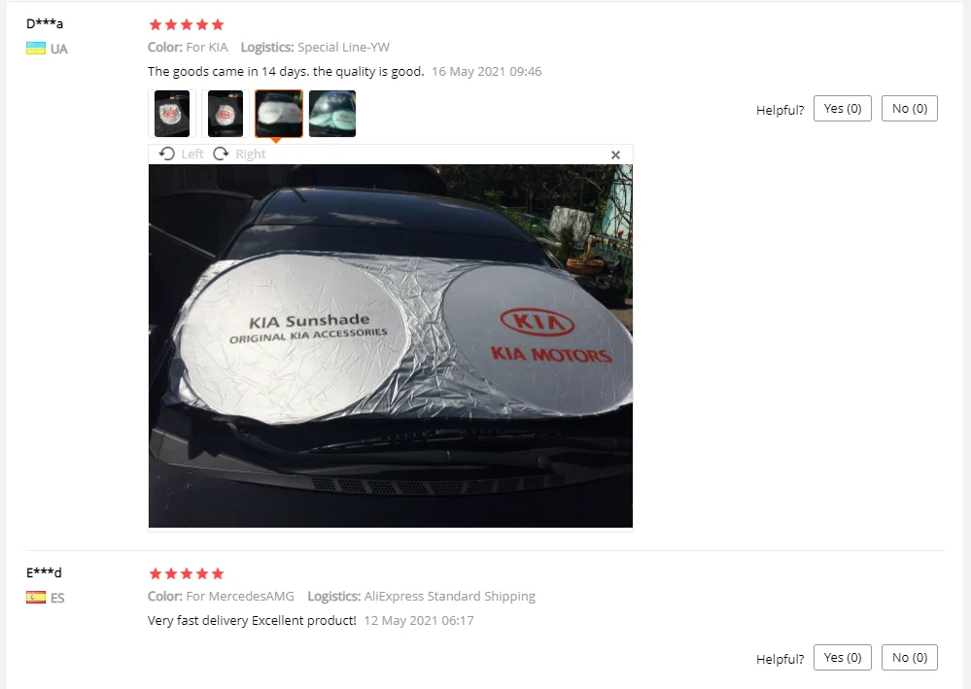Vote Yes on E***d's review

tap(842, 658)
